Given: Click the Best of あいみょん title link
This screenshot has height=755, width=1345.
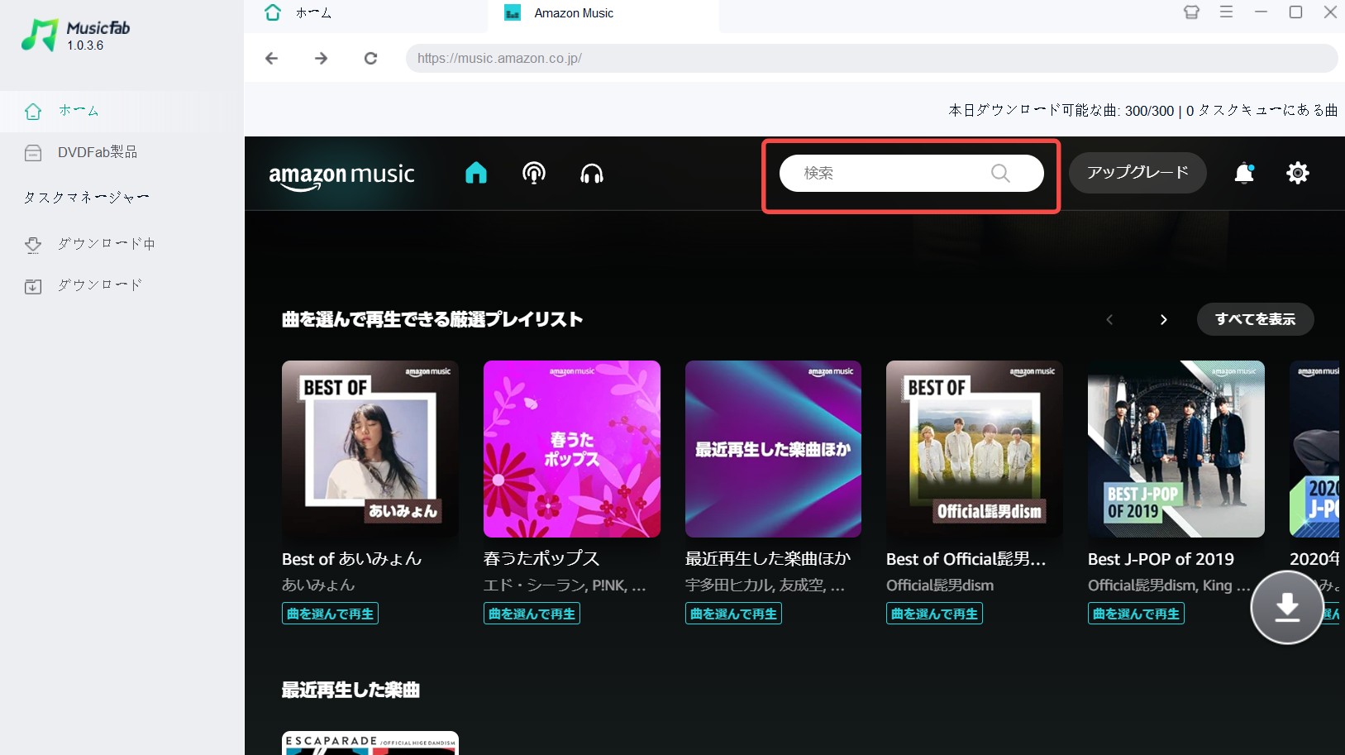Looking at the screenshot, I should [x=352, y=559].
